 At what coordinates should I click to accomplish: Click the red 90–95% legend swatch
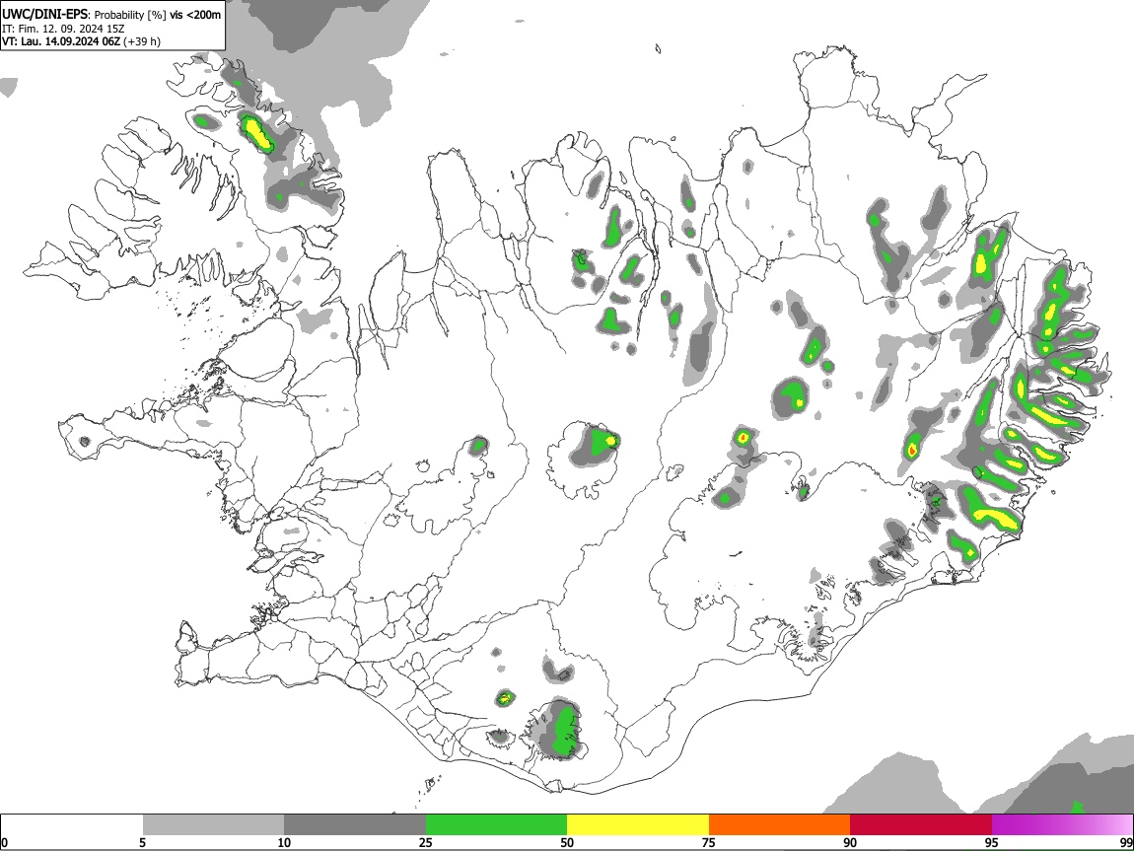(x=921, y=824)
